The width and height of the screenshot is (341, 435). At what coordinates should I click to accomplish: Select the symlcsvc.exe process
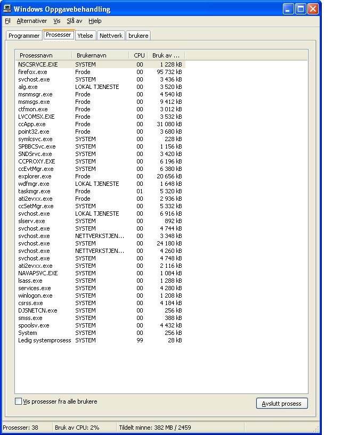[x=100, y=139]
